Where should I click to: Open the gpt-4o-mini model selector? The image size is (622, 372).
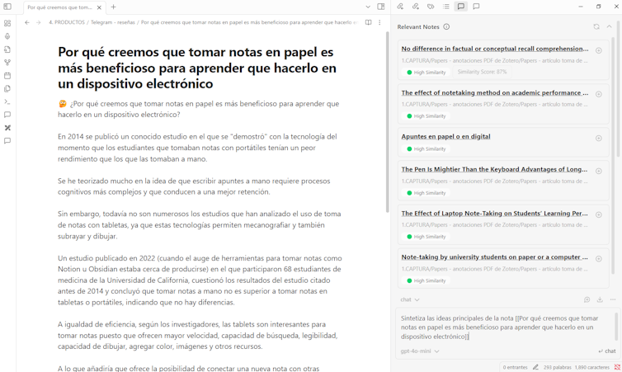[x=420, y=351]
